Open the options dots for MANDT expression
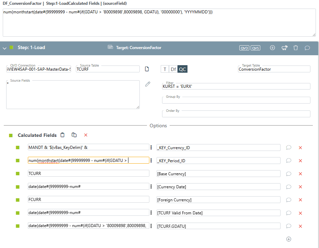The height and width of the screenshot is (248, 319). click(x=151, y=147)
